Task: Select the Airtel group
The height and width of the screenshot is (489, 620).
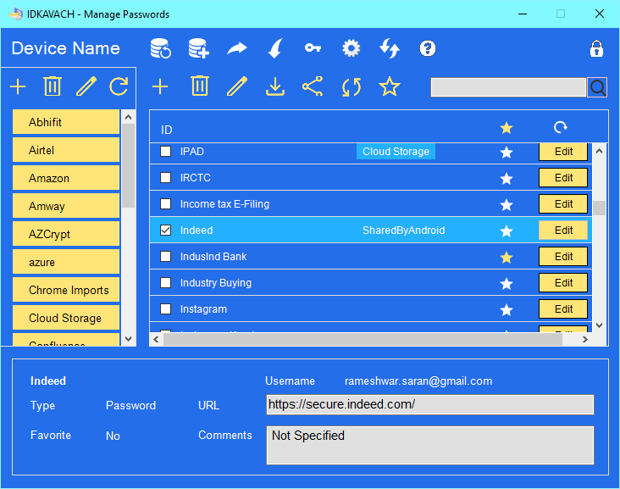Action: click(66, 150)
